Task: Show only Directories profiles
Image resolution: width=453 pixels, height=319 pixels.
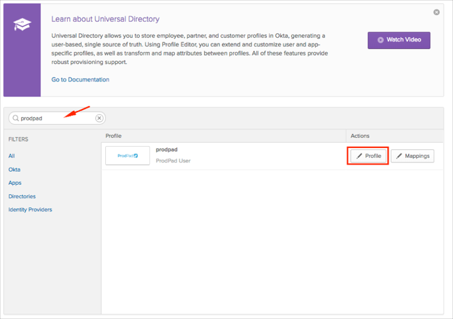Action: point(22,196)
